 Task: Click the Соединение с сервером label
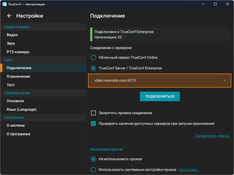coord(111,48)
